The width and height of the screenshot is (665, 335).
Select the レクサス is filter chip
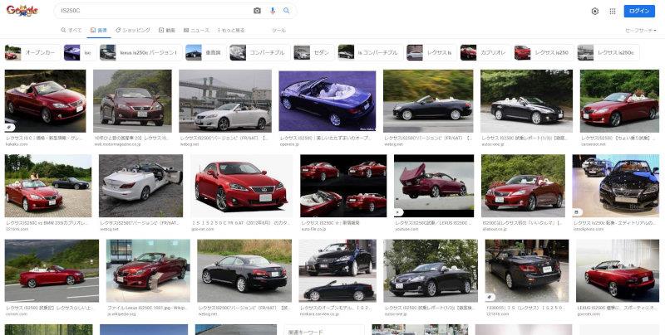click(431, 53)
